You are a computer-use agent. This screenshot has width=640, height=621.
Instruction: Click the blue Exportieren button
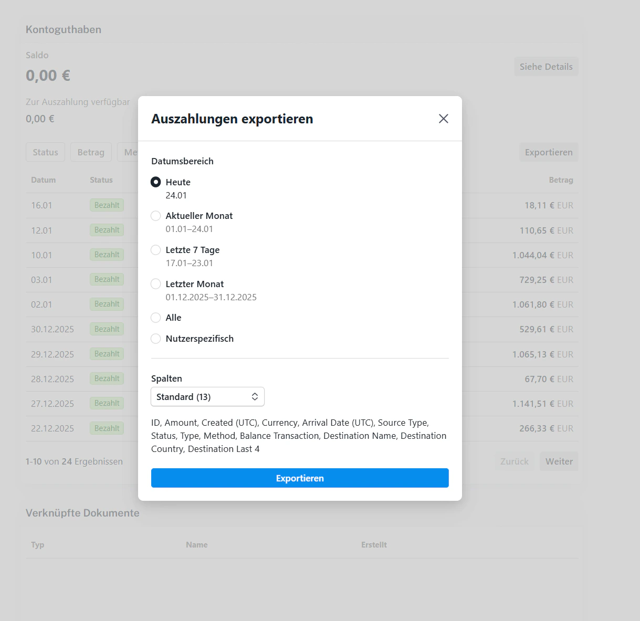300,478
